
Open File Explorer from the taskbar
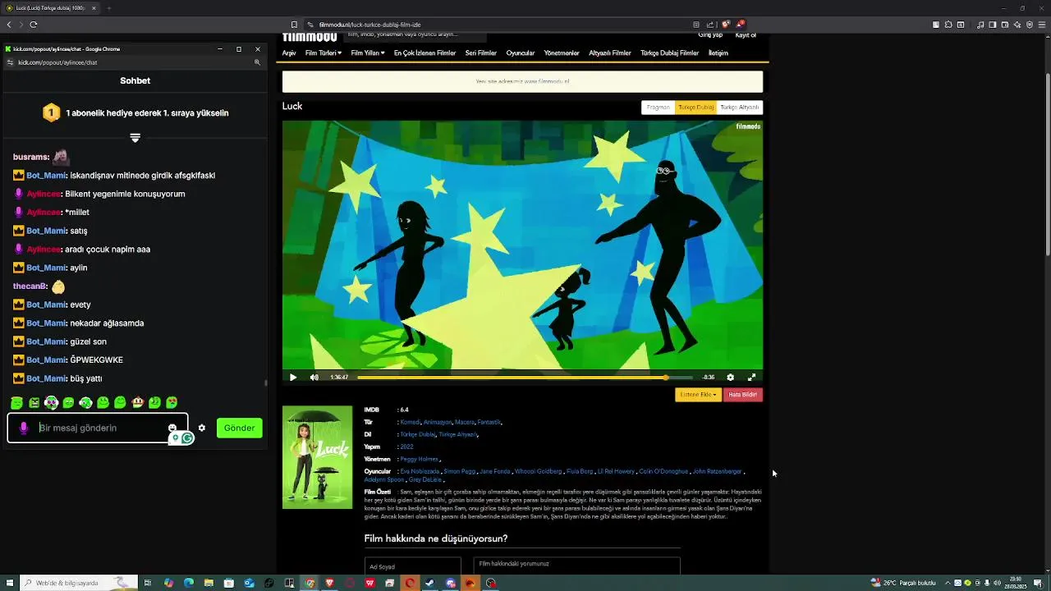click(209, 583)
